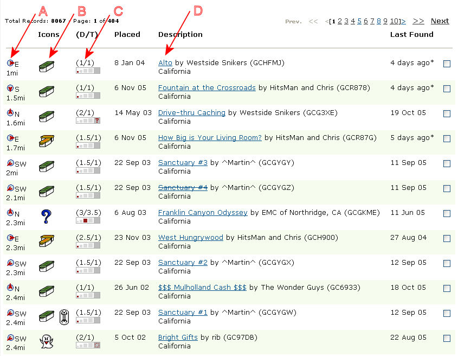Click the compass icon next to Franklin Canyon Odyssey
This screenshot has height=356, width=471.
pos(10,213)
